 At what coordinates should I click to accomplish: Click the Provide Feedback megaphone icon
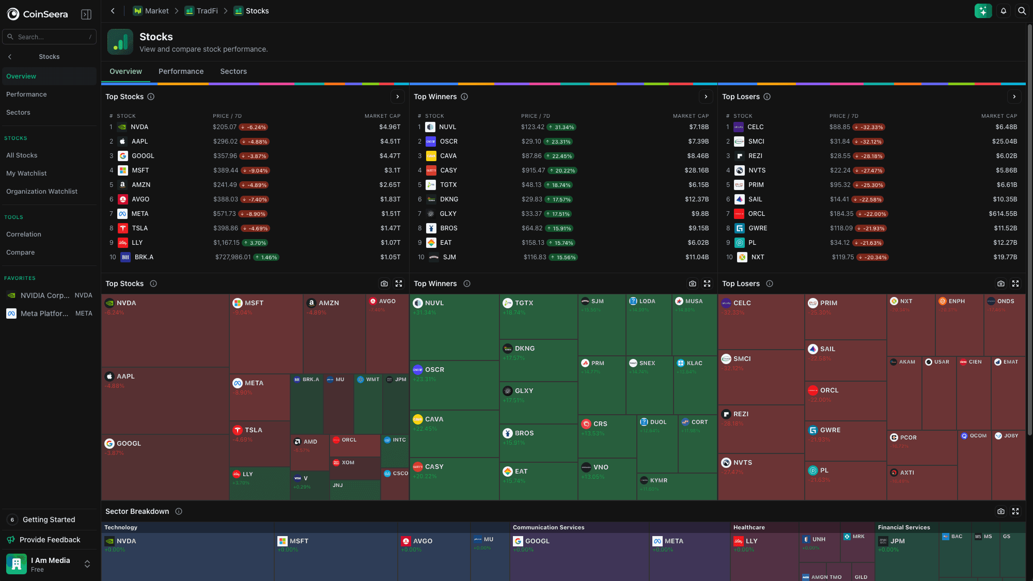(11, 540)
